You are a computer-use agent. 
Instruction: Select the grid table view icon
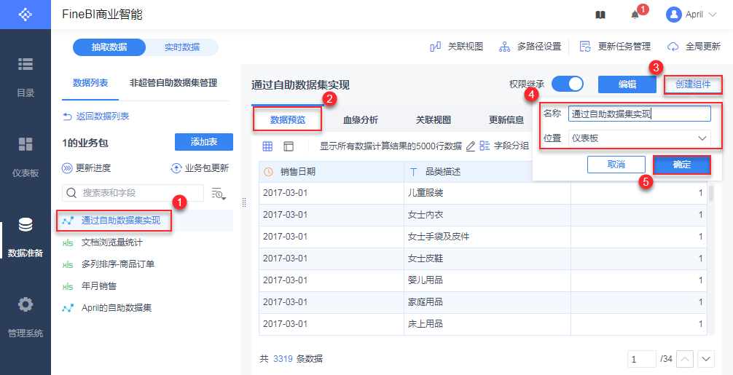pyautogui.click(x=267, y=146)
